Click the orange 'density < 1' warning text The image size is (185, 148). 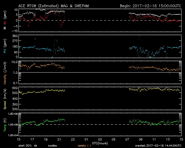click(84, 146)
